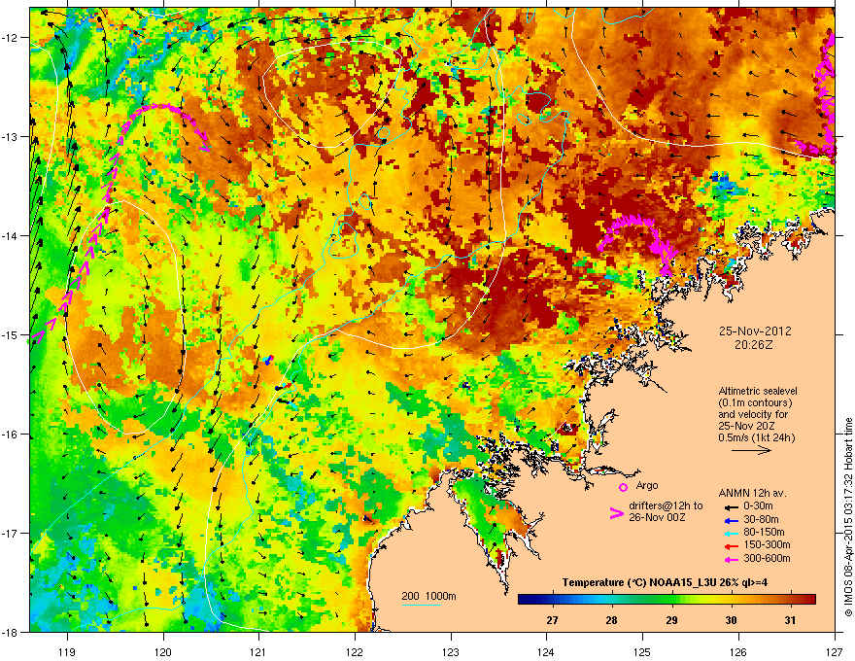
Task: Select the black 0-30m arrow legend symbol
Action: point(732,506)
